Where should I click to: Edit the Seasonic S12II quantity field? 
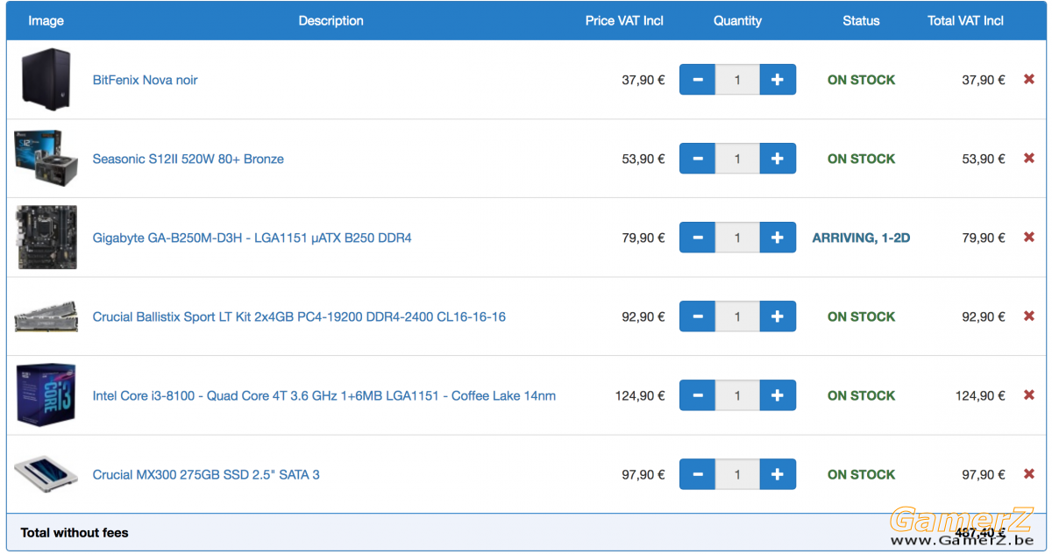click(x=737, y=159)
